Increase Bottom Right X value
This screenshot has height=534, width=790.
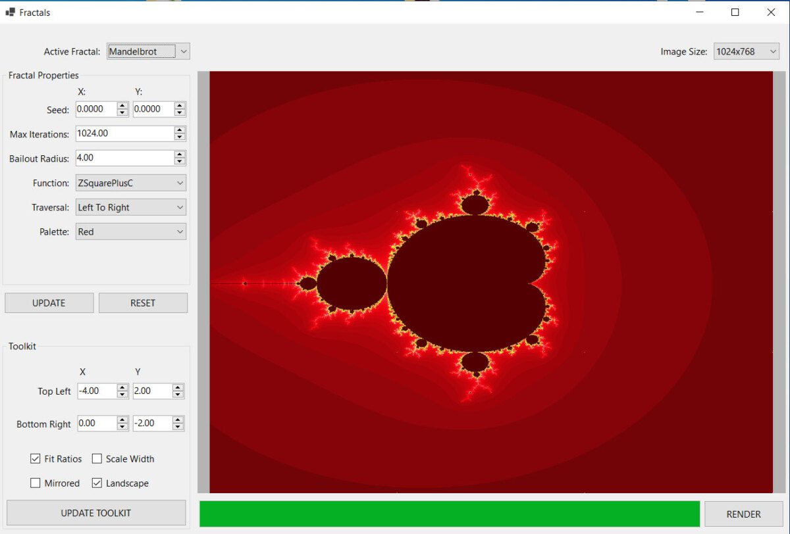click(122, 420)
